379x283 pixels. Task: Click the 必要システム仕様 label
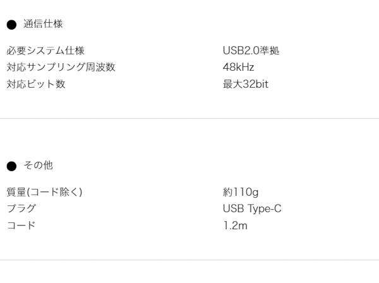point(45,51)
